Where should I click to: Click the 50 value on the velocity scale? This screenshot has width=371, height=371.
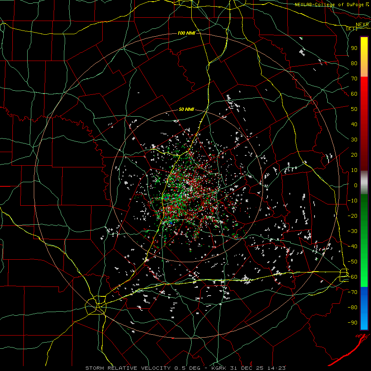354,109
